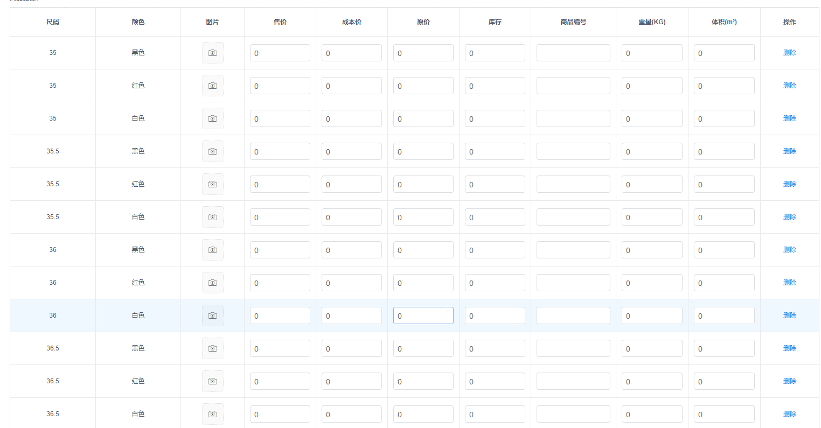This screenshot has width=821, height=428.
Task: Delete the size 36 红色 row
Action: click(x=790, y=283)
